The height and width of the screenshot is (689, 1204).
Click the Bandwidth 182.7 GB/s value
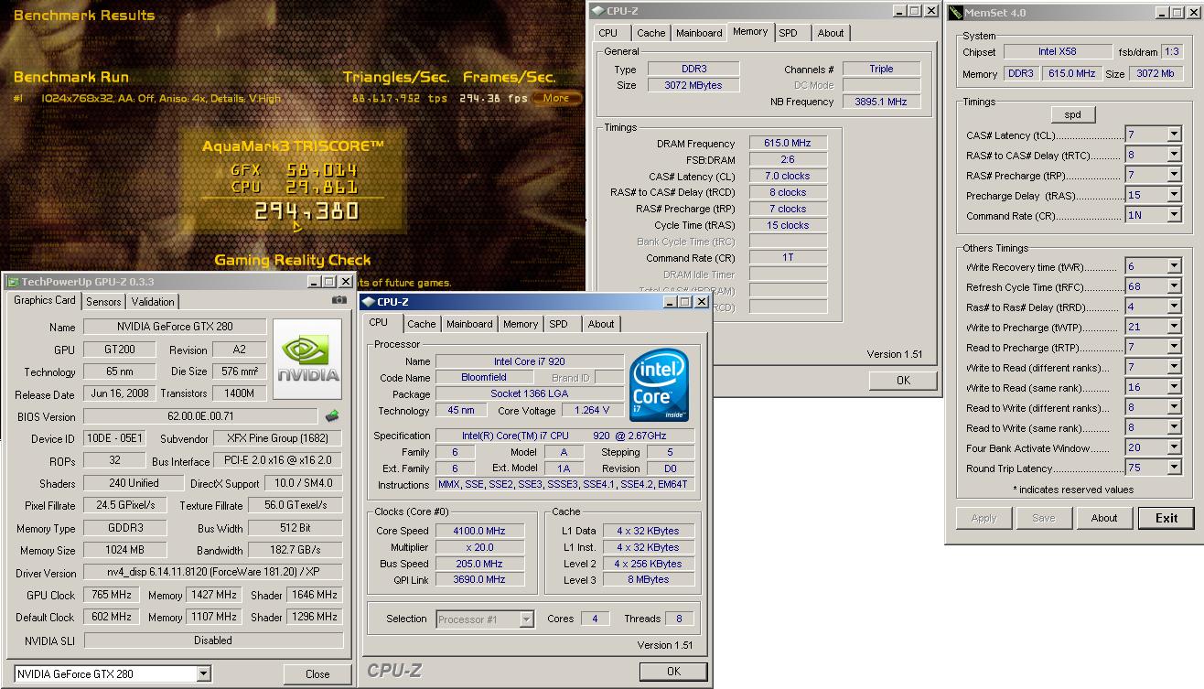[x=296, y=550]
